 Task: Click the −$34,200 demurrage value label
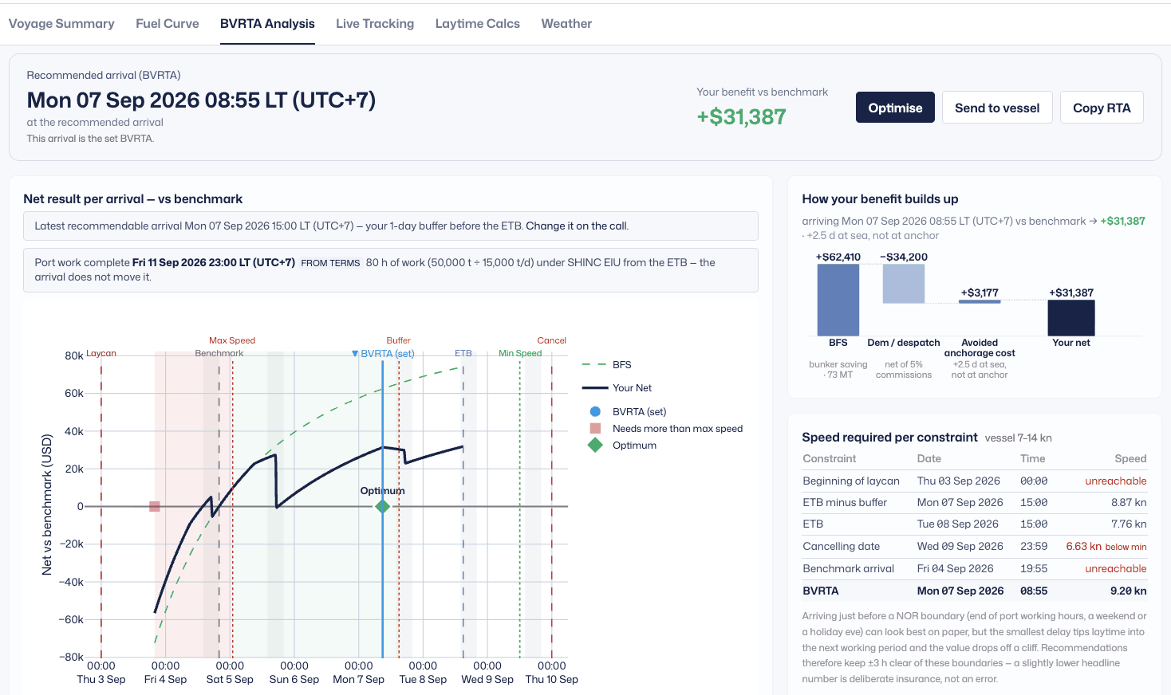click(x=904, y=257)
